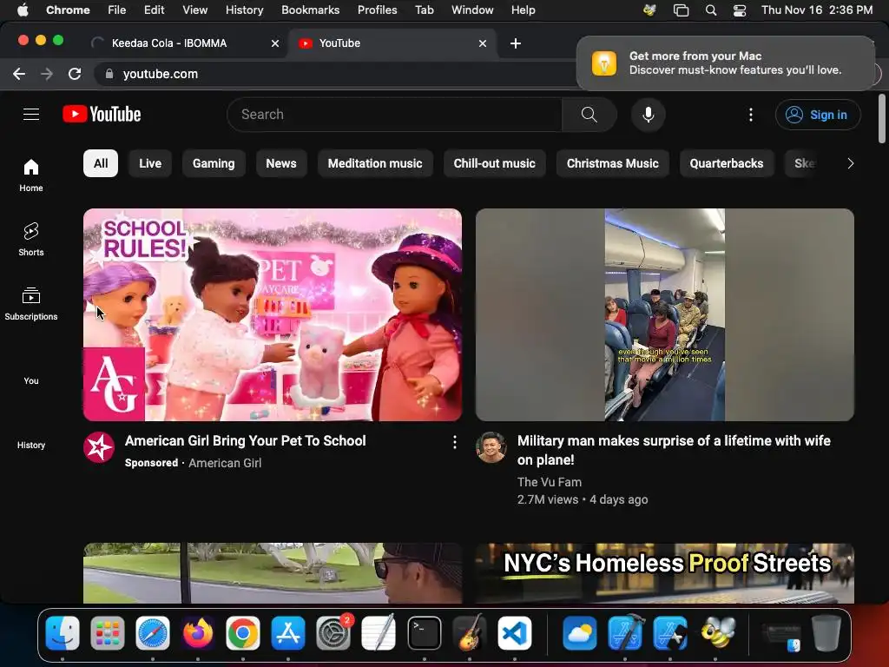The width and height of the screenshot is (889, 667).
Task: Open airplane military surprise video thumbnail
Action: point(665,314)
